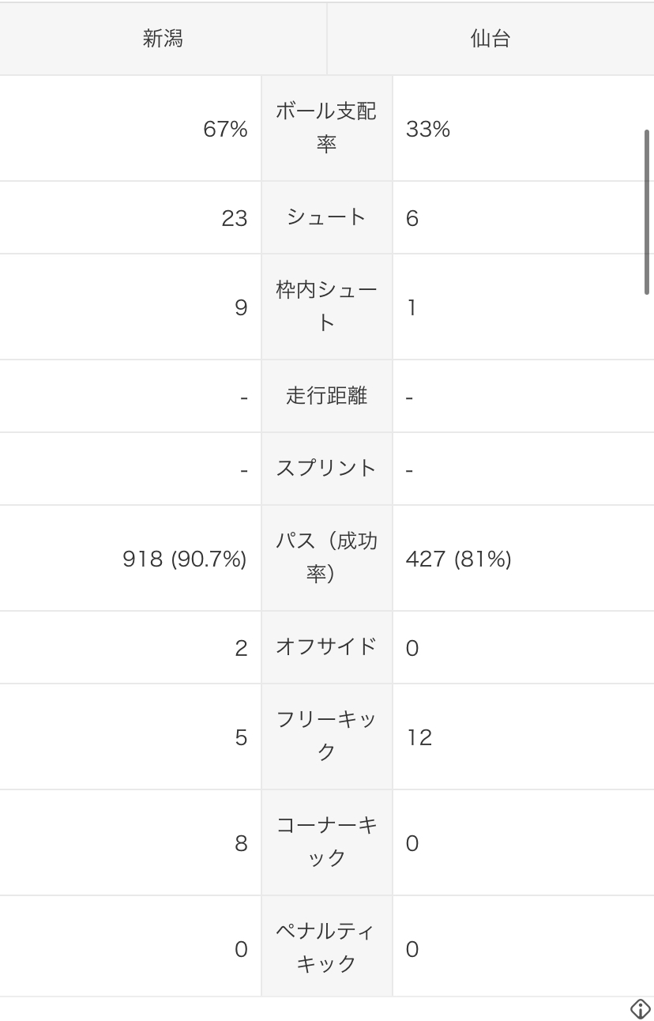Select the 新潟 team header
The height and width of the screenshot is (1021, 654).
(x=163, y=39)
